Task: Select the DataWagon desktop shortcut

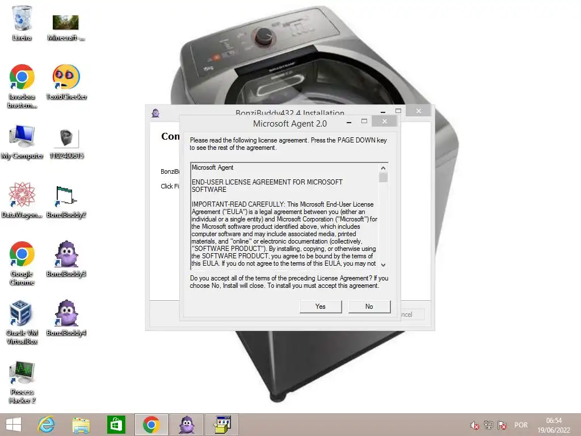Action: [x=22, y=200]
